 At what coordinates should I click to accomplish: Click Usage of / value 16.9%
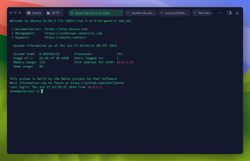[44, 58]
